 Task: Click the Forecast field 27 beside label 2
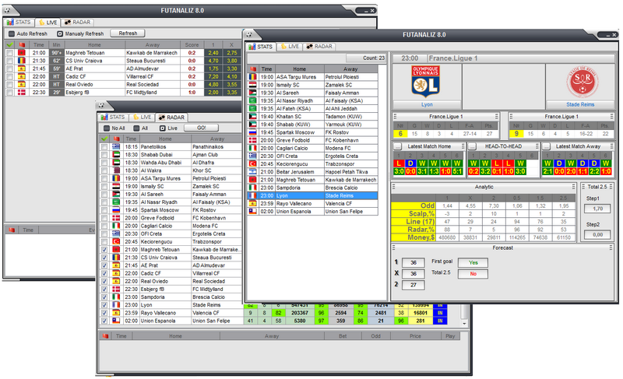[x=414, y=285]
